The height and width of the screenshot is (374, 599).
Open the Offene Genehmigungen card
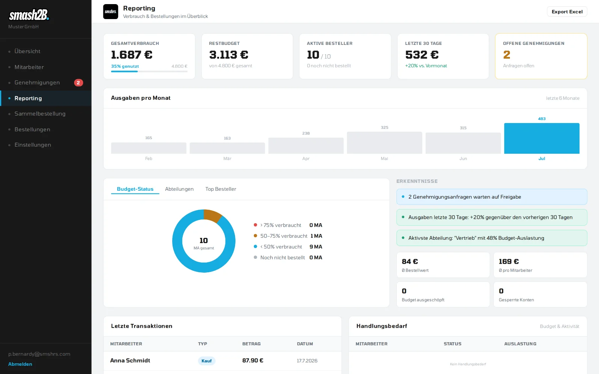pyautogui.click(x=541, y=56)
